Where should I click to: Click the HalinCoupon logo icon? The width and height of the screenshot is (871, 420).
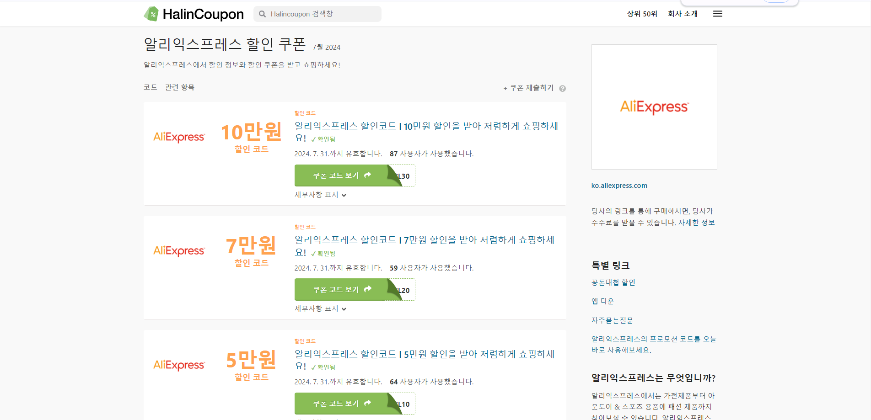151,14
